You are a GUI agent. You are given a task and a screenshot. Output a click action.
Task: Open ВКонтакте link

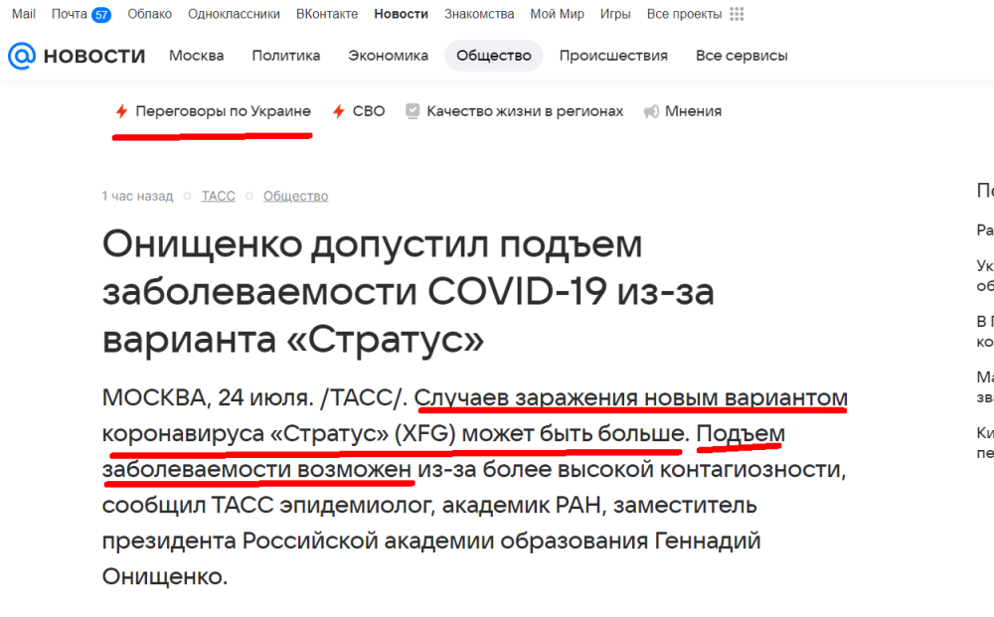(327, 14)
